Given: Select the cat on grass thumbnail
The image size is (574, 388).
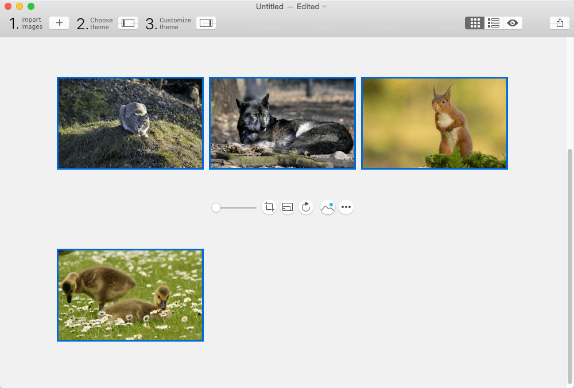Looking at the screenshot, I should point(130,123).
